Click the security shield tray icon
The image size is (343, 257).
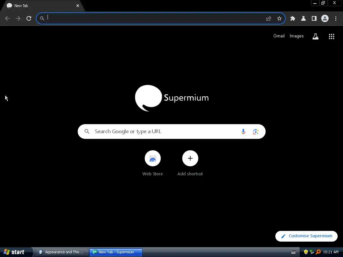tap(306, 252)
